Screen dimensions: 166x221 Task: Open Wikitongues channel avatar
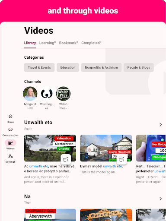(x=47, y=94)
